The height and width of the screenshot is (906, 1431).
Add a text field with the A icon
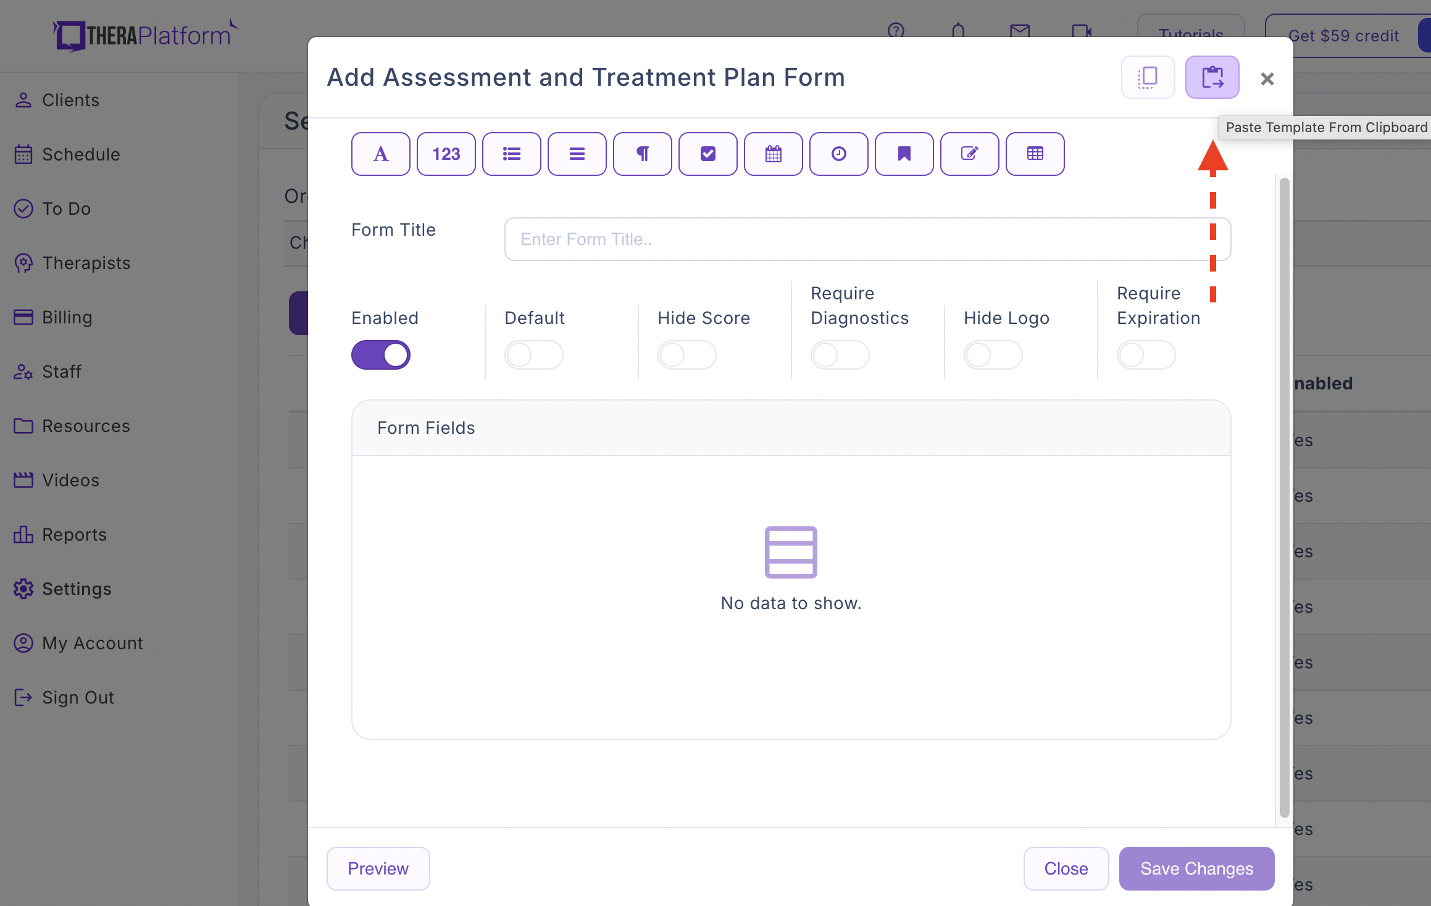tap(380, 154)
